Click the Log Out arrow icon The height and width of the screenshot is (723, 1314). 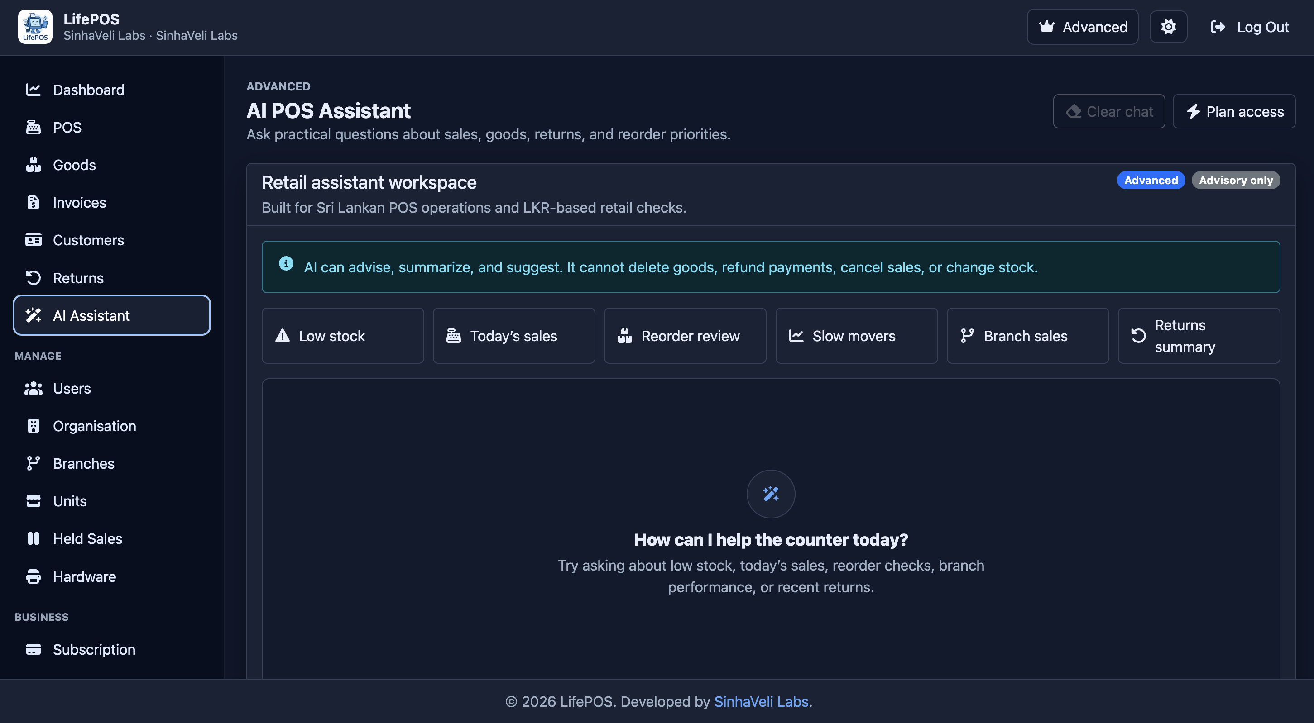pyautogui.click(x=1218, y=27)
